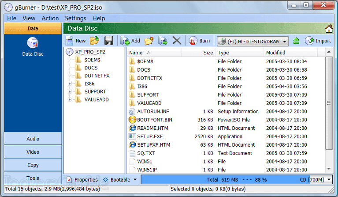Click the 'Total 15 objects' status text
The height and width of the screenshot is (197, 338).
pos(52,189)
